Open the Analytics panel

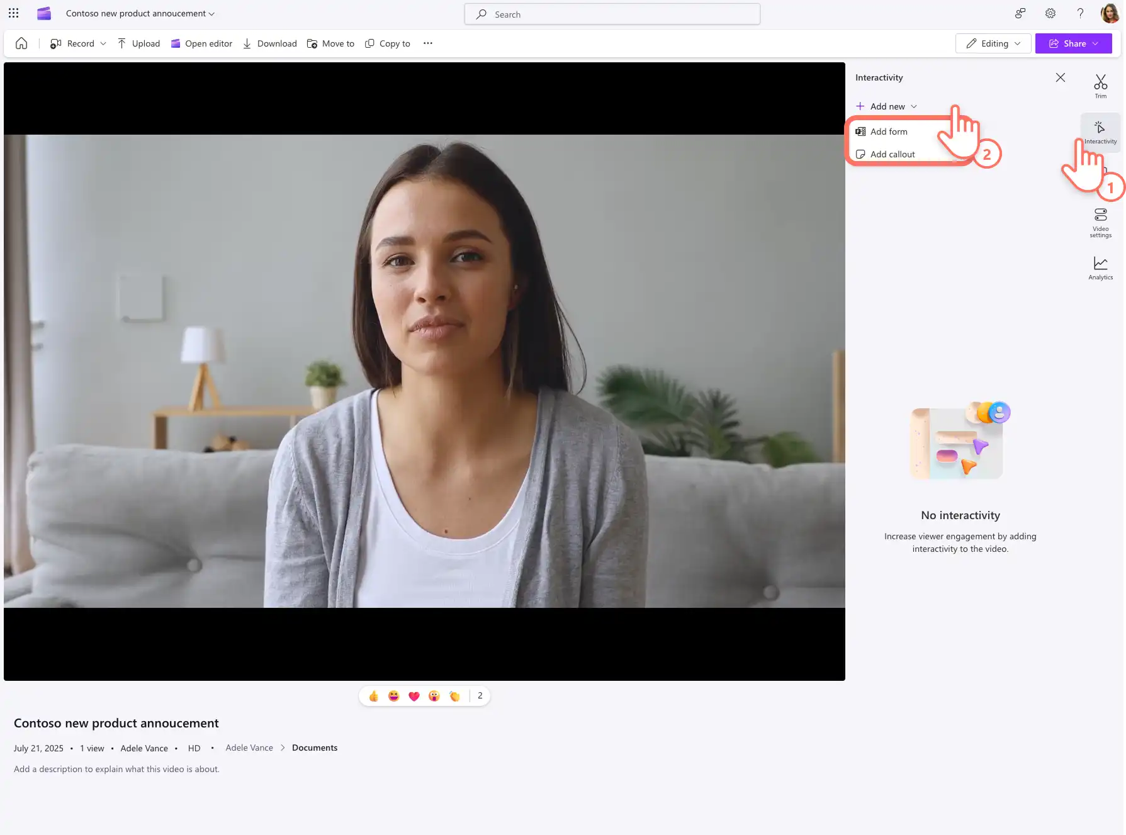1100,267
